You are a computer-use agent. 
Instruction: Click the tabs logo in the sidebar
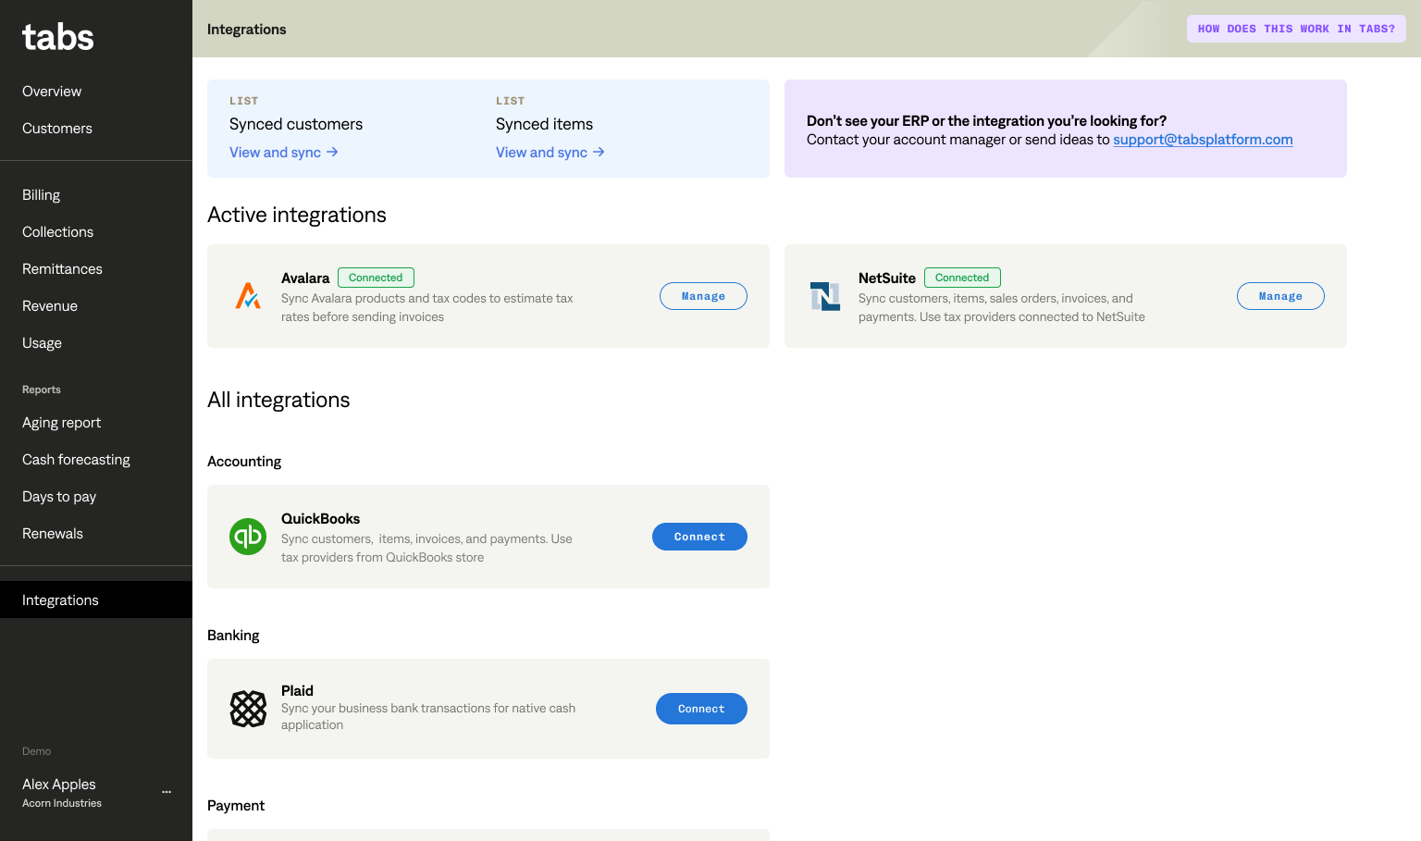pos(57,37)
